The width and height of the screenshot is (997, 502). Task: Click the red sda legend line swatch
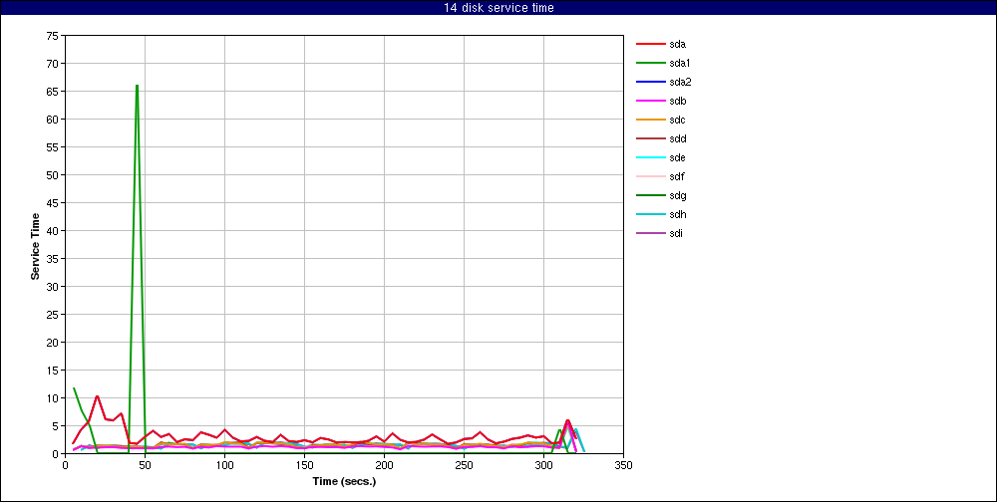(649, 45)
